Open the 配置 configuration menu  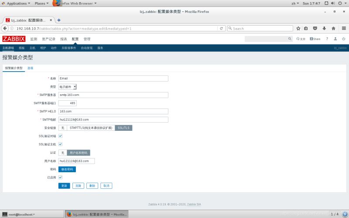point(75,39)
